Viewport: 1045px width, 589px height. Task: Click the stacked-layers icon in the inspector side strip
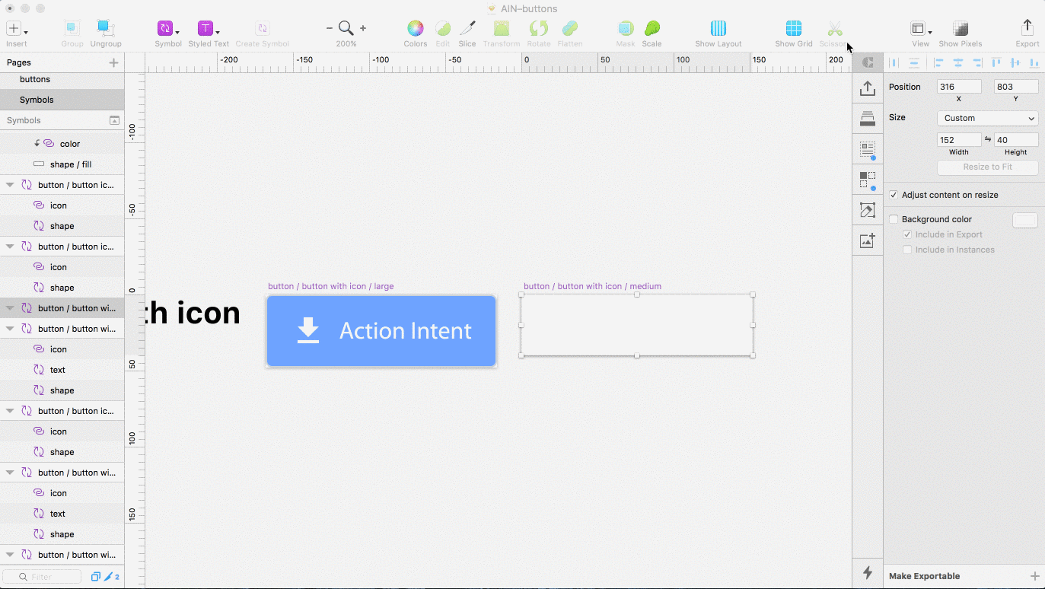(868, 119)
